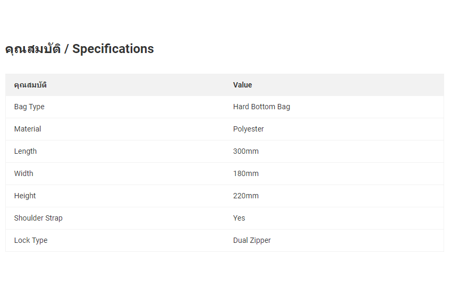
Task: Click the Thai text in main heading
Action: coord(33,49)
